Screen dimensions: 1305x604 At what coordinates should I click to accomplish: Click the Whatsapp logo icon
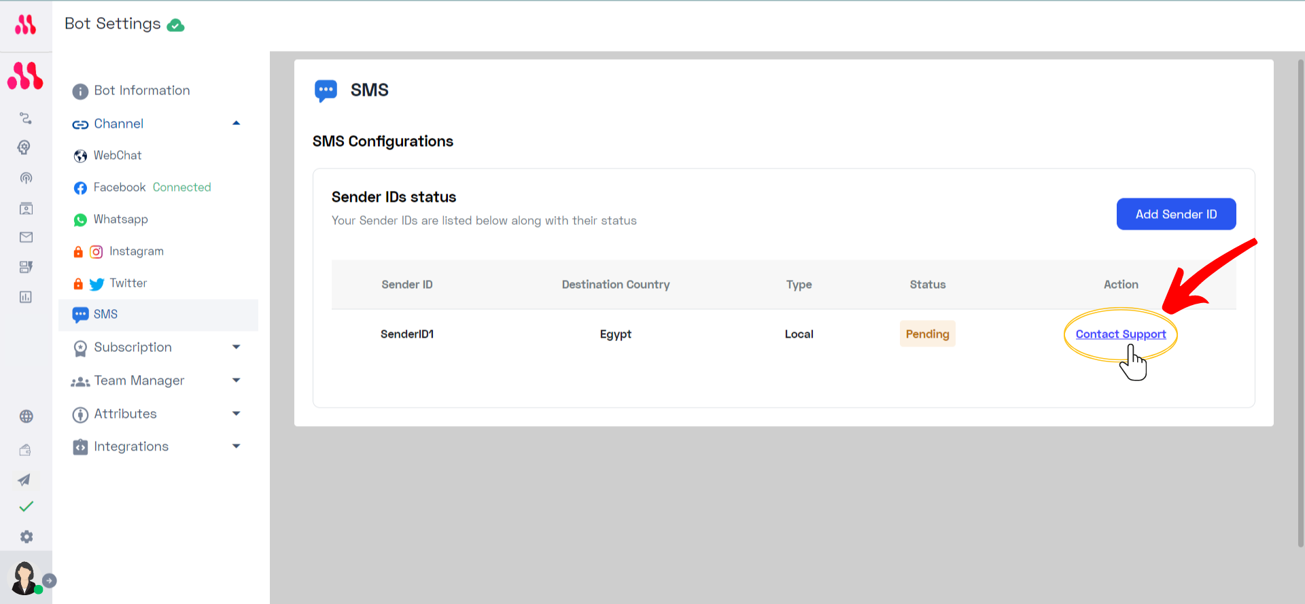80,220
